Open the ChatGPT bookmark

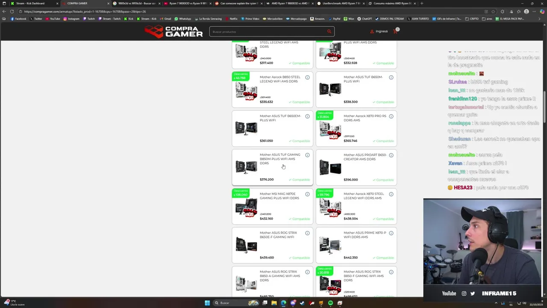click(x=365, y=19)
